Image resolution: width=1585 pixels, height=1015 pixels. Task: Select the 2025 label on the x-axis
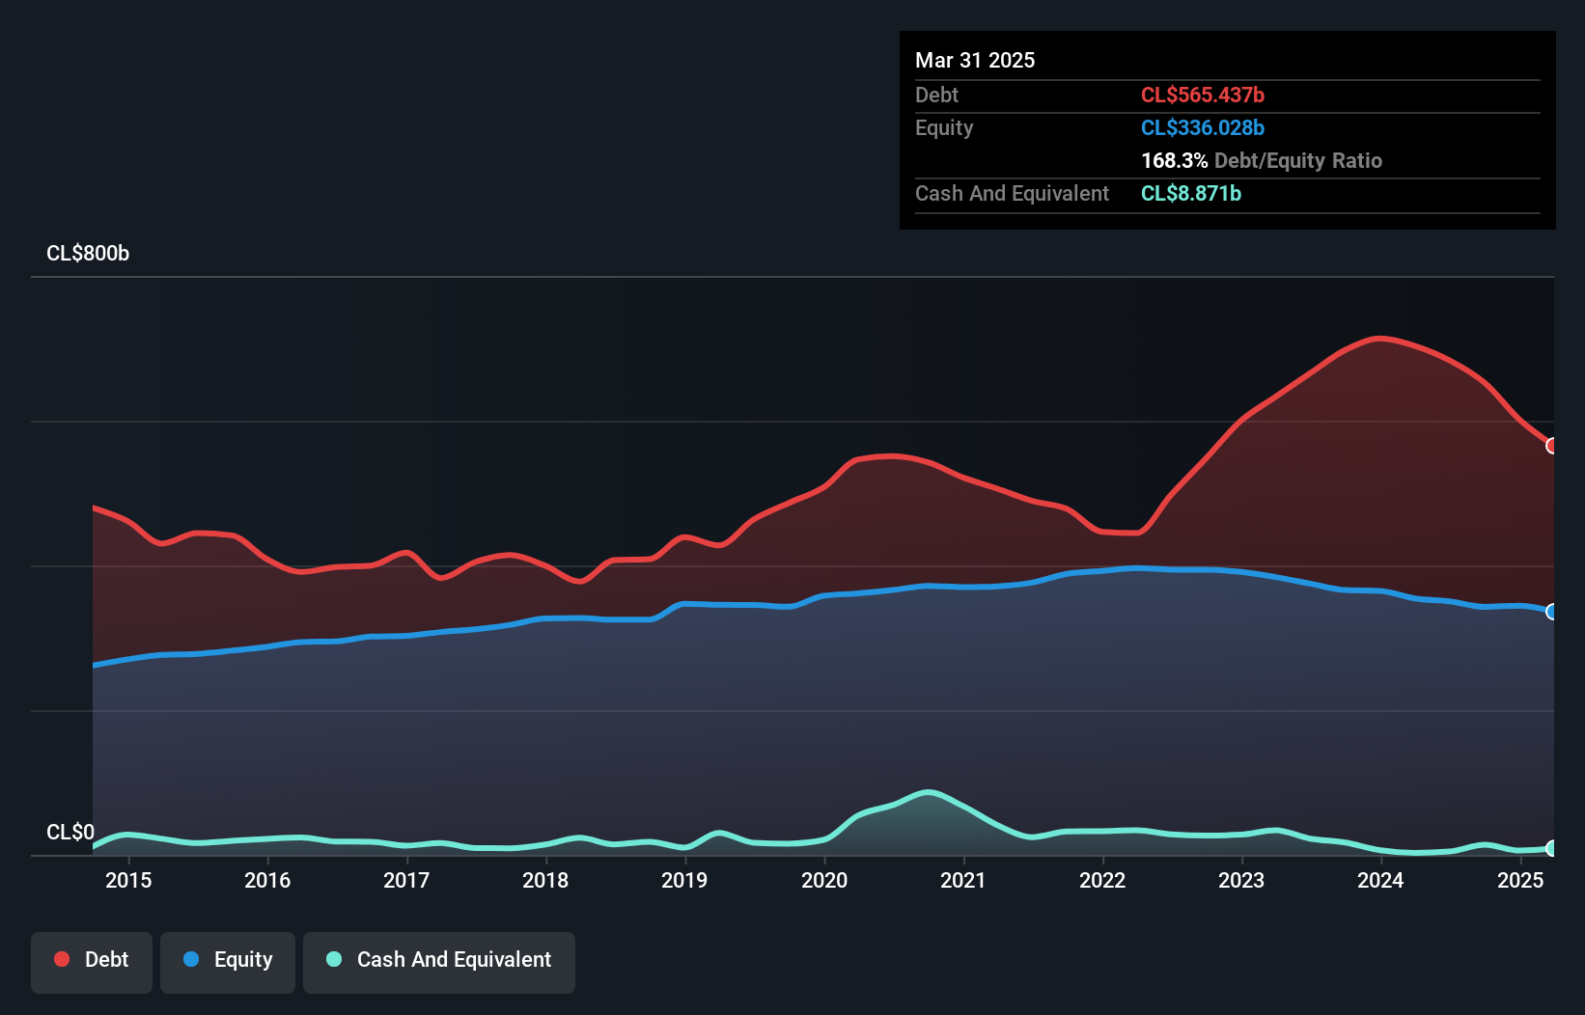tap(1520, 880)
